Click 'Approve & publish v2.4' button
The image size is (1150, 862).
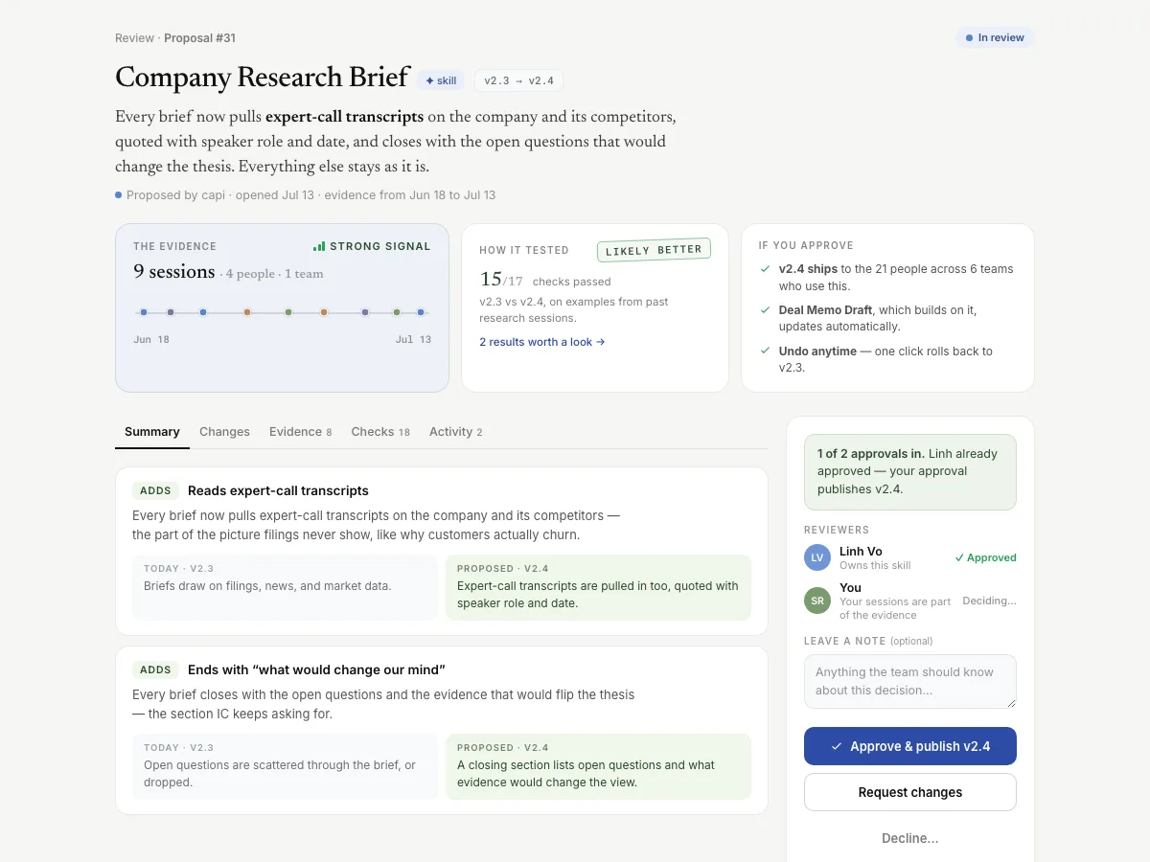[910, 746]
